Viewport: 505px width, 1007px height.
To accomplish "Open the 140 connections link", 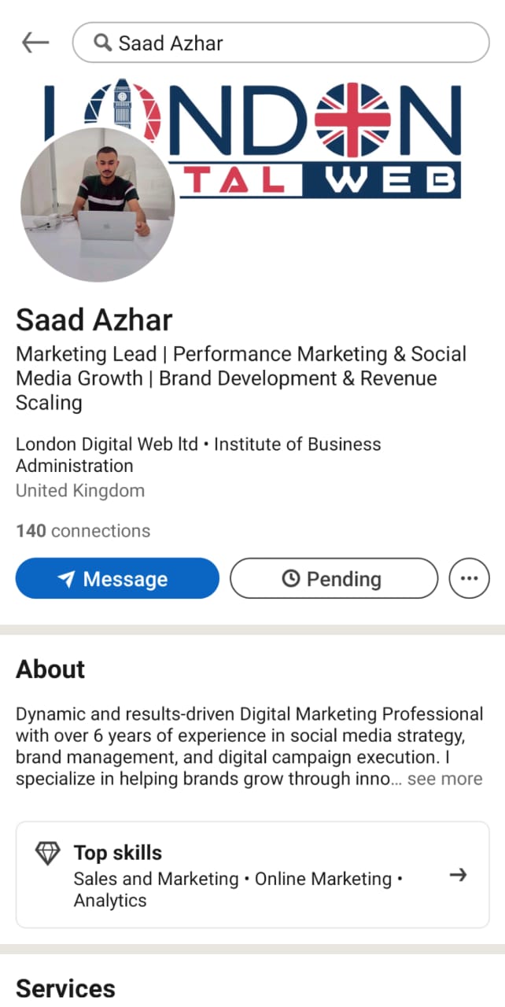I will coord(83,531).
